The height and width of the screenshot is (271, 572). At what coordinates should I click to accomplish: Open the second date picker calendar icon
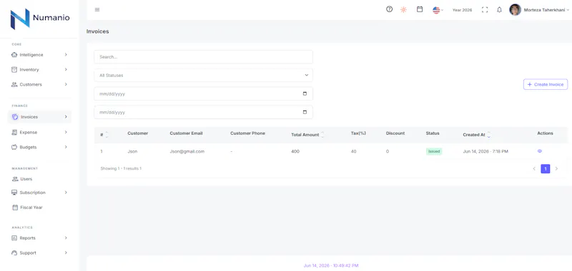coord(305,112)
